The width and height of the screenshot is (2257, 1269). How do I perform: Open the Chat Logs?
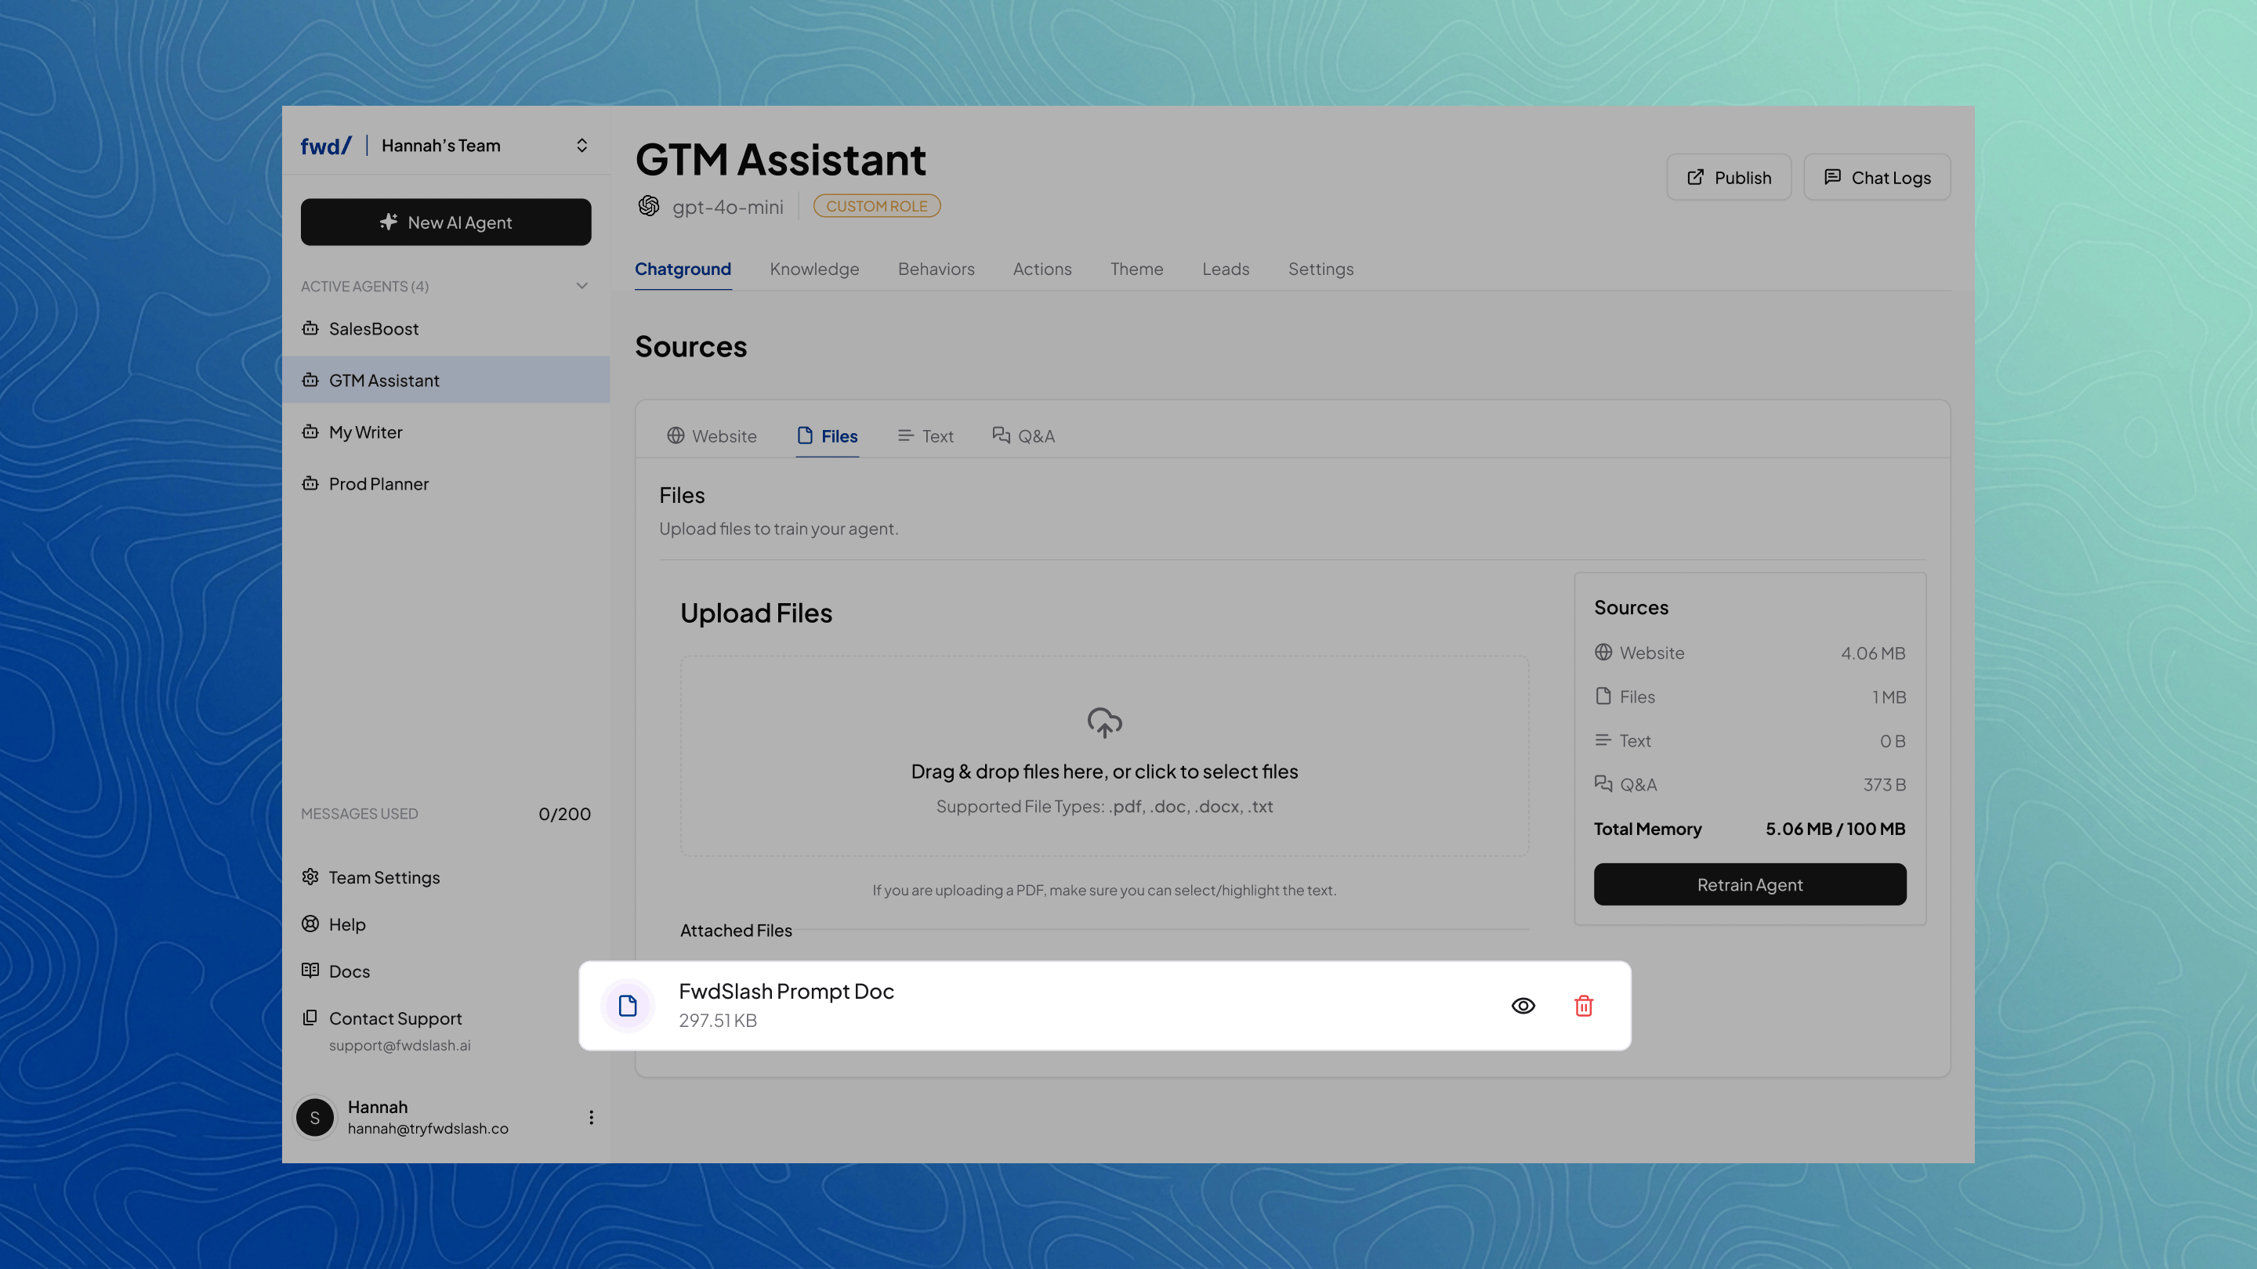click(x=1877, y=177)
